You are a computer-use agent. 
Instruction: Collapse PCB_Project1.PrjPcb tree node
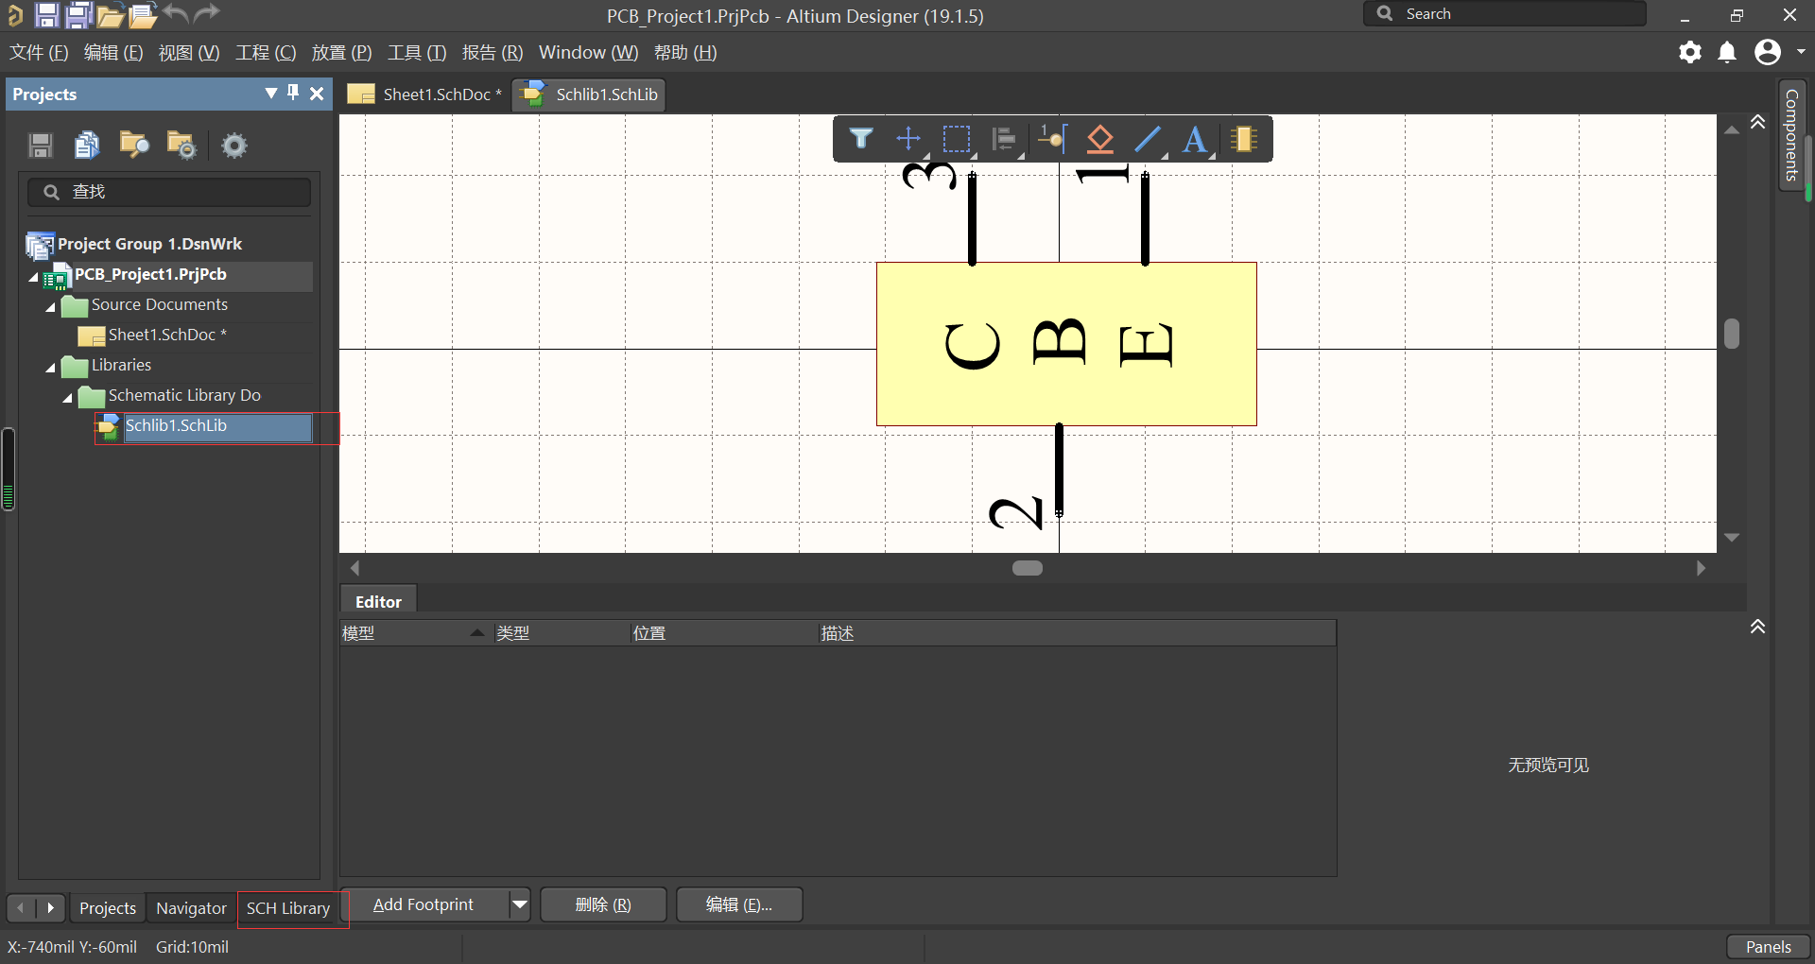click(34, 277)
